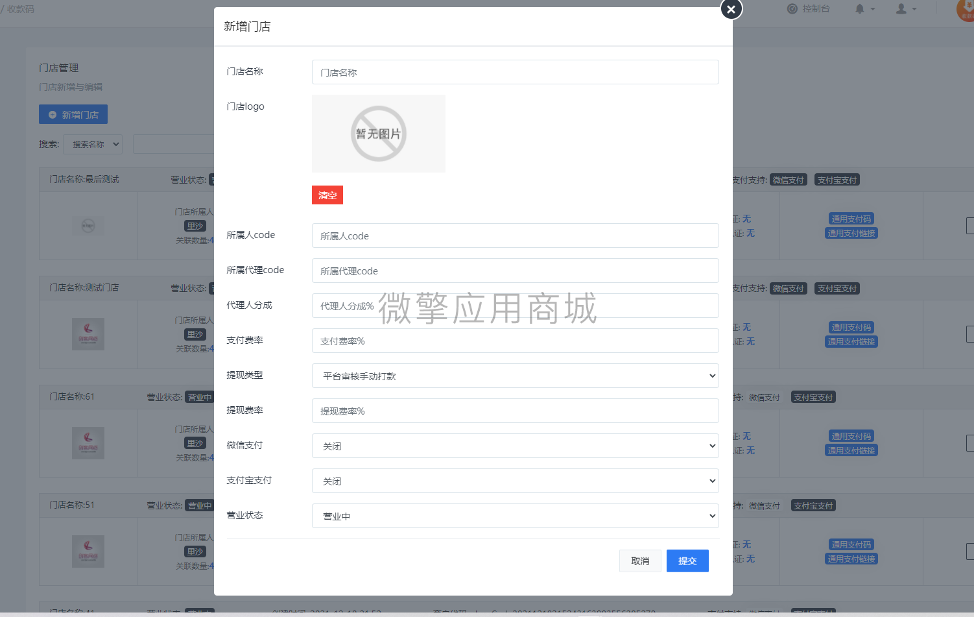Focus the 所属代理code input field
This screenshot has width=974, height=617.
[515, 271]
